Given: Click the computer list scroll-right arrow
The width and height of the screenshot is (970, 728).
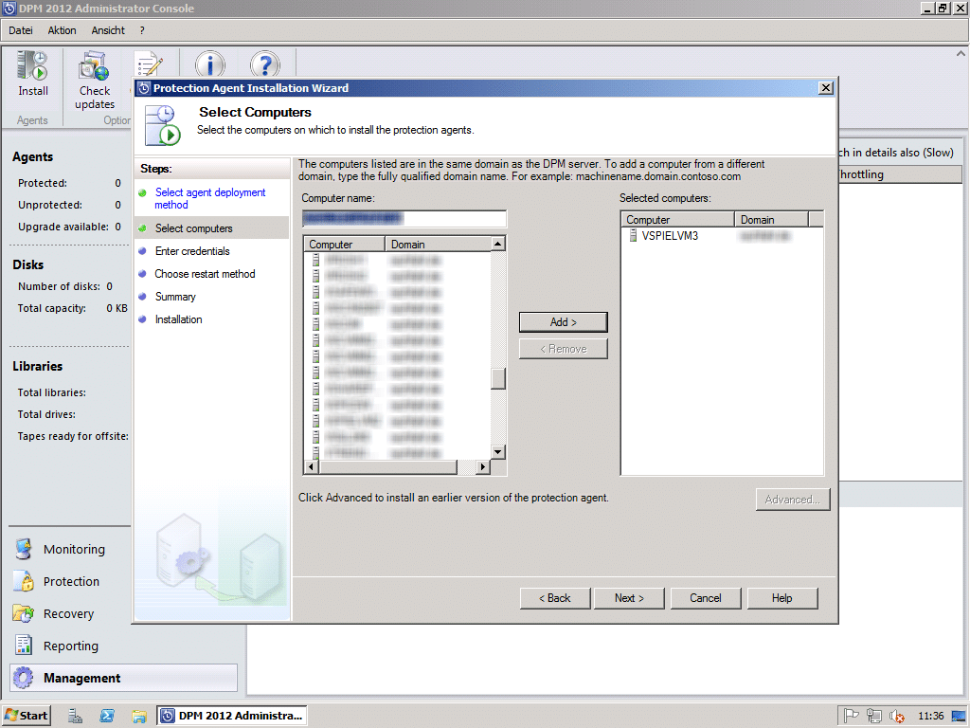Looking at the screenshot, I should [482, 466].
